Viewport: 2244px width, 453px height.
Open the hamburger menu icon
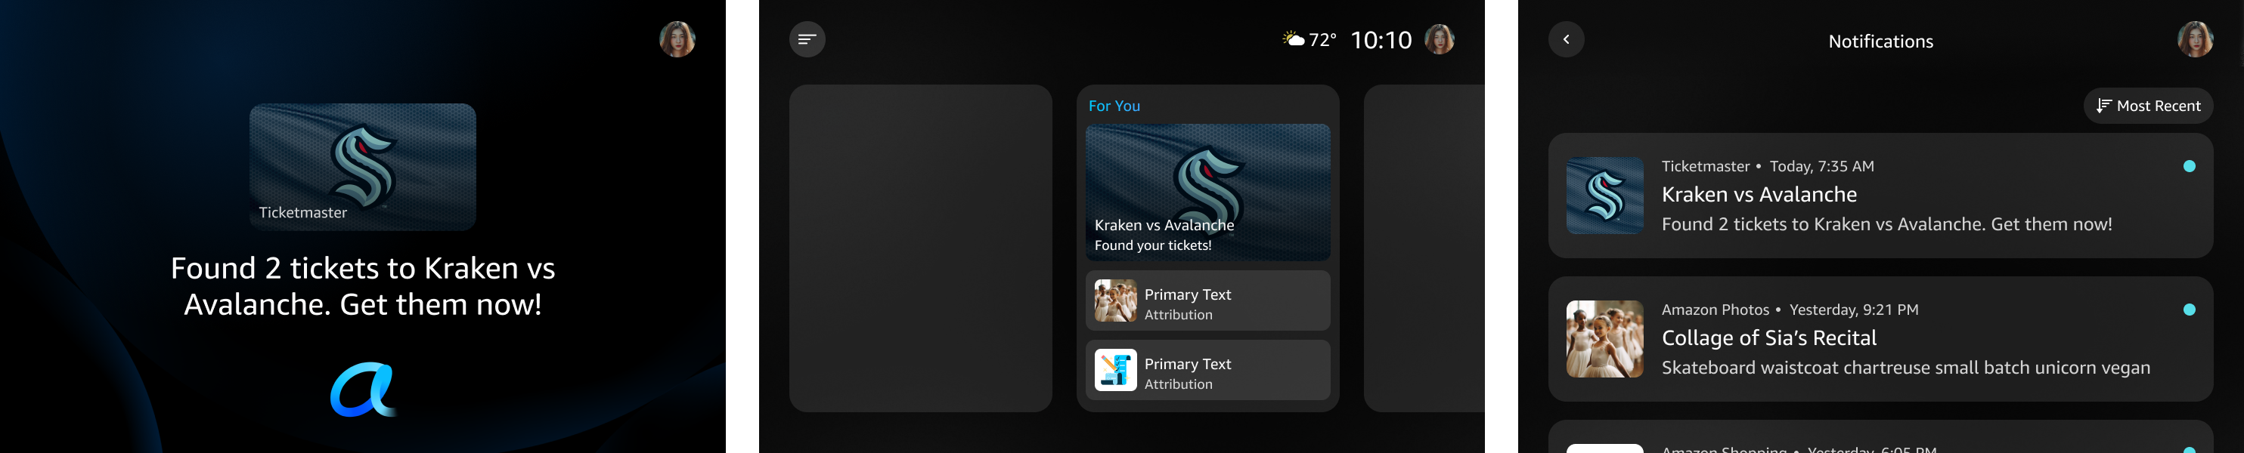tap(807, 39)
